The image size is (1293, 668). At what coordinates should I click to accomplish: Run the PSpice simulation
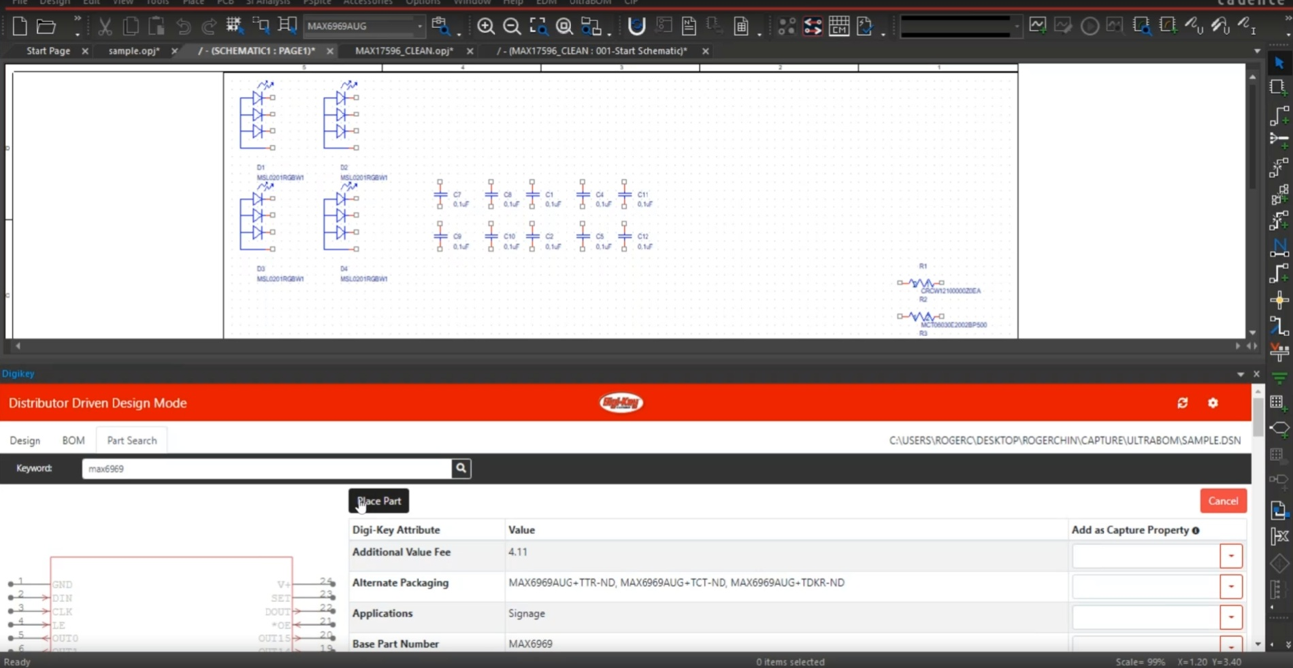(x=1090, y=26)
